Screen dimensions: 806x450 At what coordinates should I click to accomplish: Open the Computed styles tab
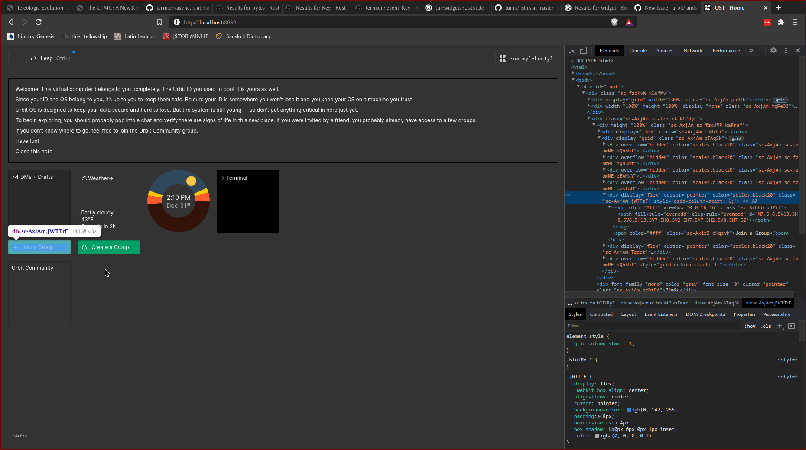(601, 314)
